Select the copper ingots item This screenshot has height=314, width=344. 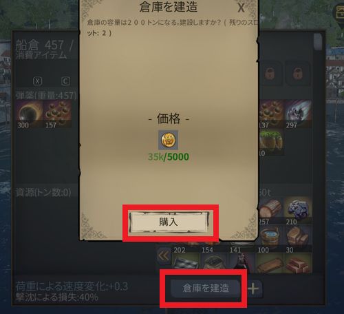click(298, 264)
